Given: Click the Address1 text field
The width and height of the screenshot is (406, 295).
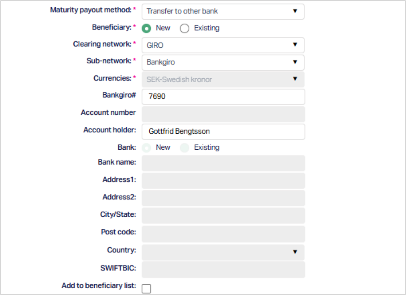Looking at the screenshot, I should [x=223, y=181].
